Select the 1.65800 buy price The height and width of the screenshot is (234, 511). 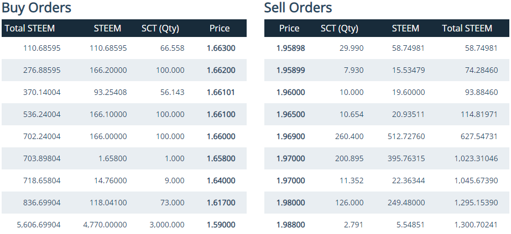pos(221,158)
